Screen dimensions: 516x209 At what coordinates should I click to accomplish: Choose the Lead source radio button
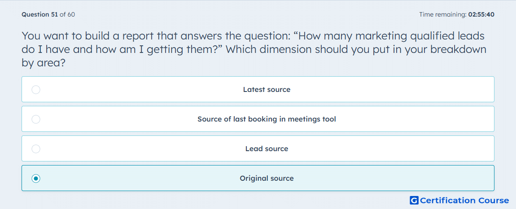[36, 149]
